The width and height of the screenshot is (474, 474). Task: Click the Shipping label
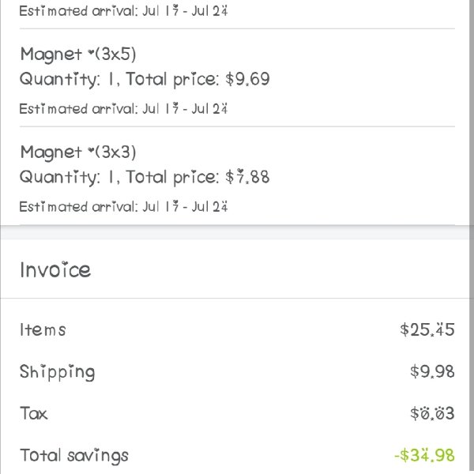point(57,373)
